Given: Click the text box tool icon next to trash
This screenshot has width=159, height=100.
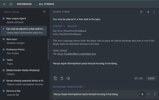Looking at the screenshot, I should click(68, 78).
